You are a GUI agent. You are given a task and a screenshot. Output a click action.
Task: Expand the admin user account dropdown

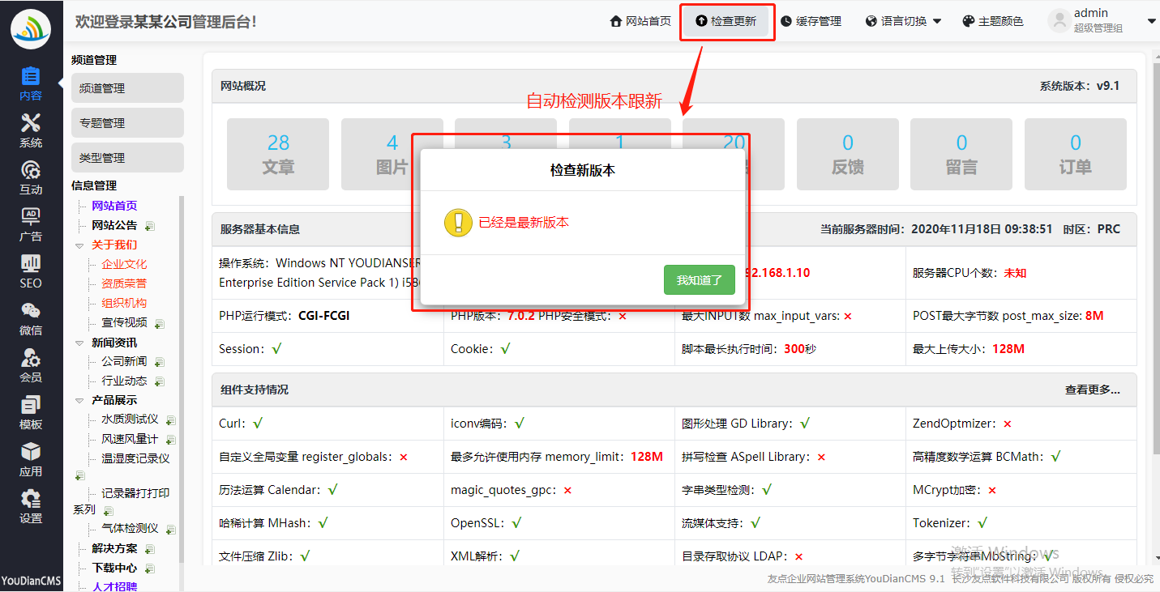[1101, 21]
